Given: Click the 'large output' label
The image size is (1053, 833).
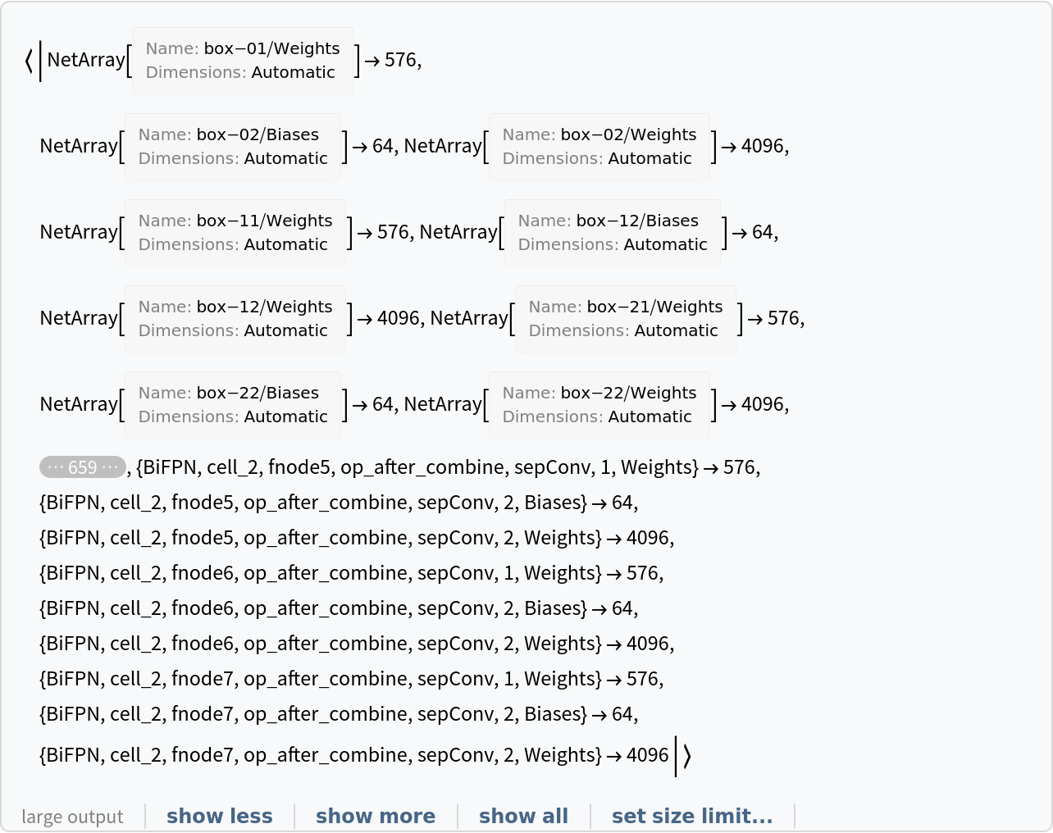Looking at the screenshot, I should click(x=72, y=817).
